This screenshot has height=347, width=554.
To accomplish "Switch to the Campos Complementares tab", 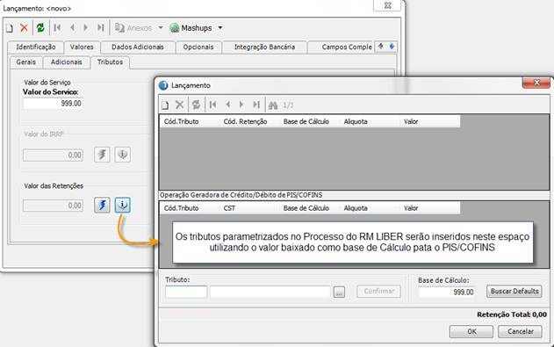I will tap(341, 47).
